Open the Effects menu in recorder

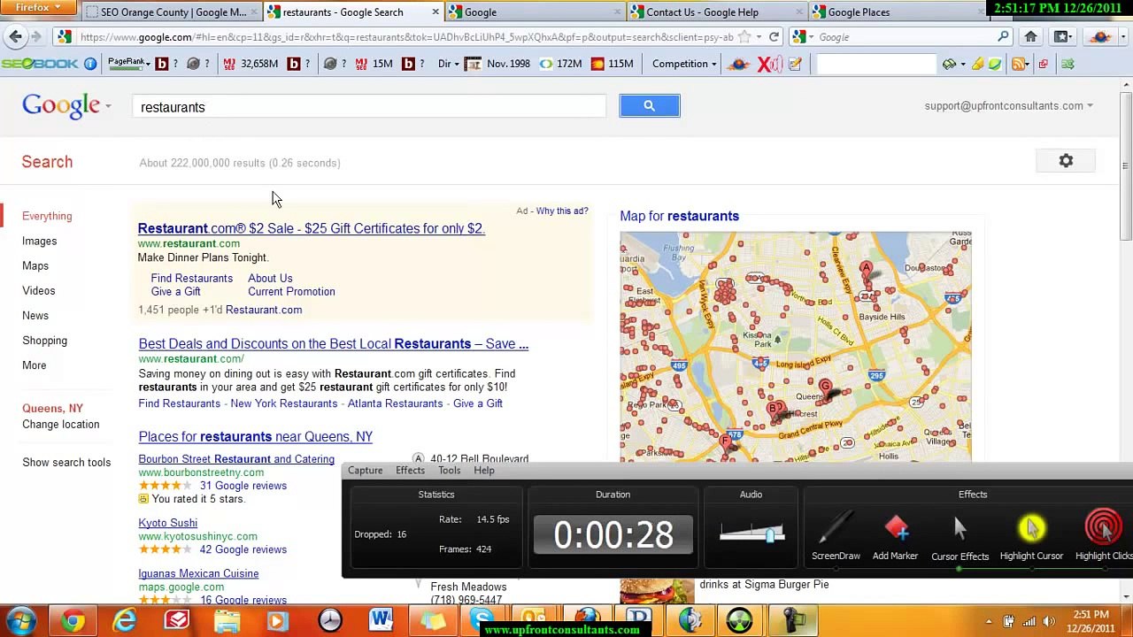pyautogui.click(x=410, y=471)
